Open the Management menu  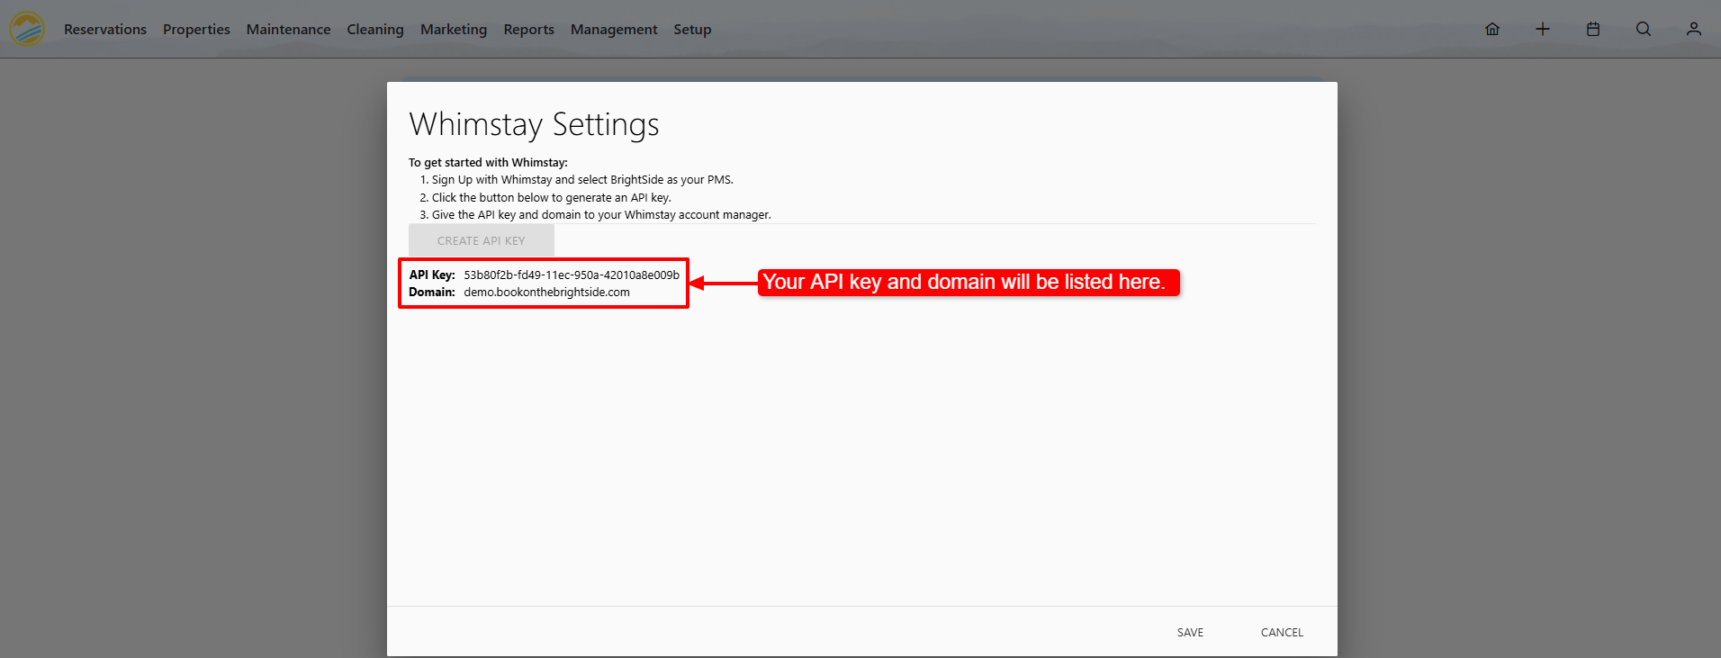[x=614, y=29]
